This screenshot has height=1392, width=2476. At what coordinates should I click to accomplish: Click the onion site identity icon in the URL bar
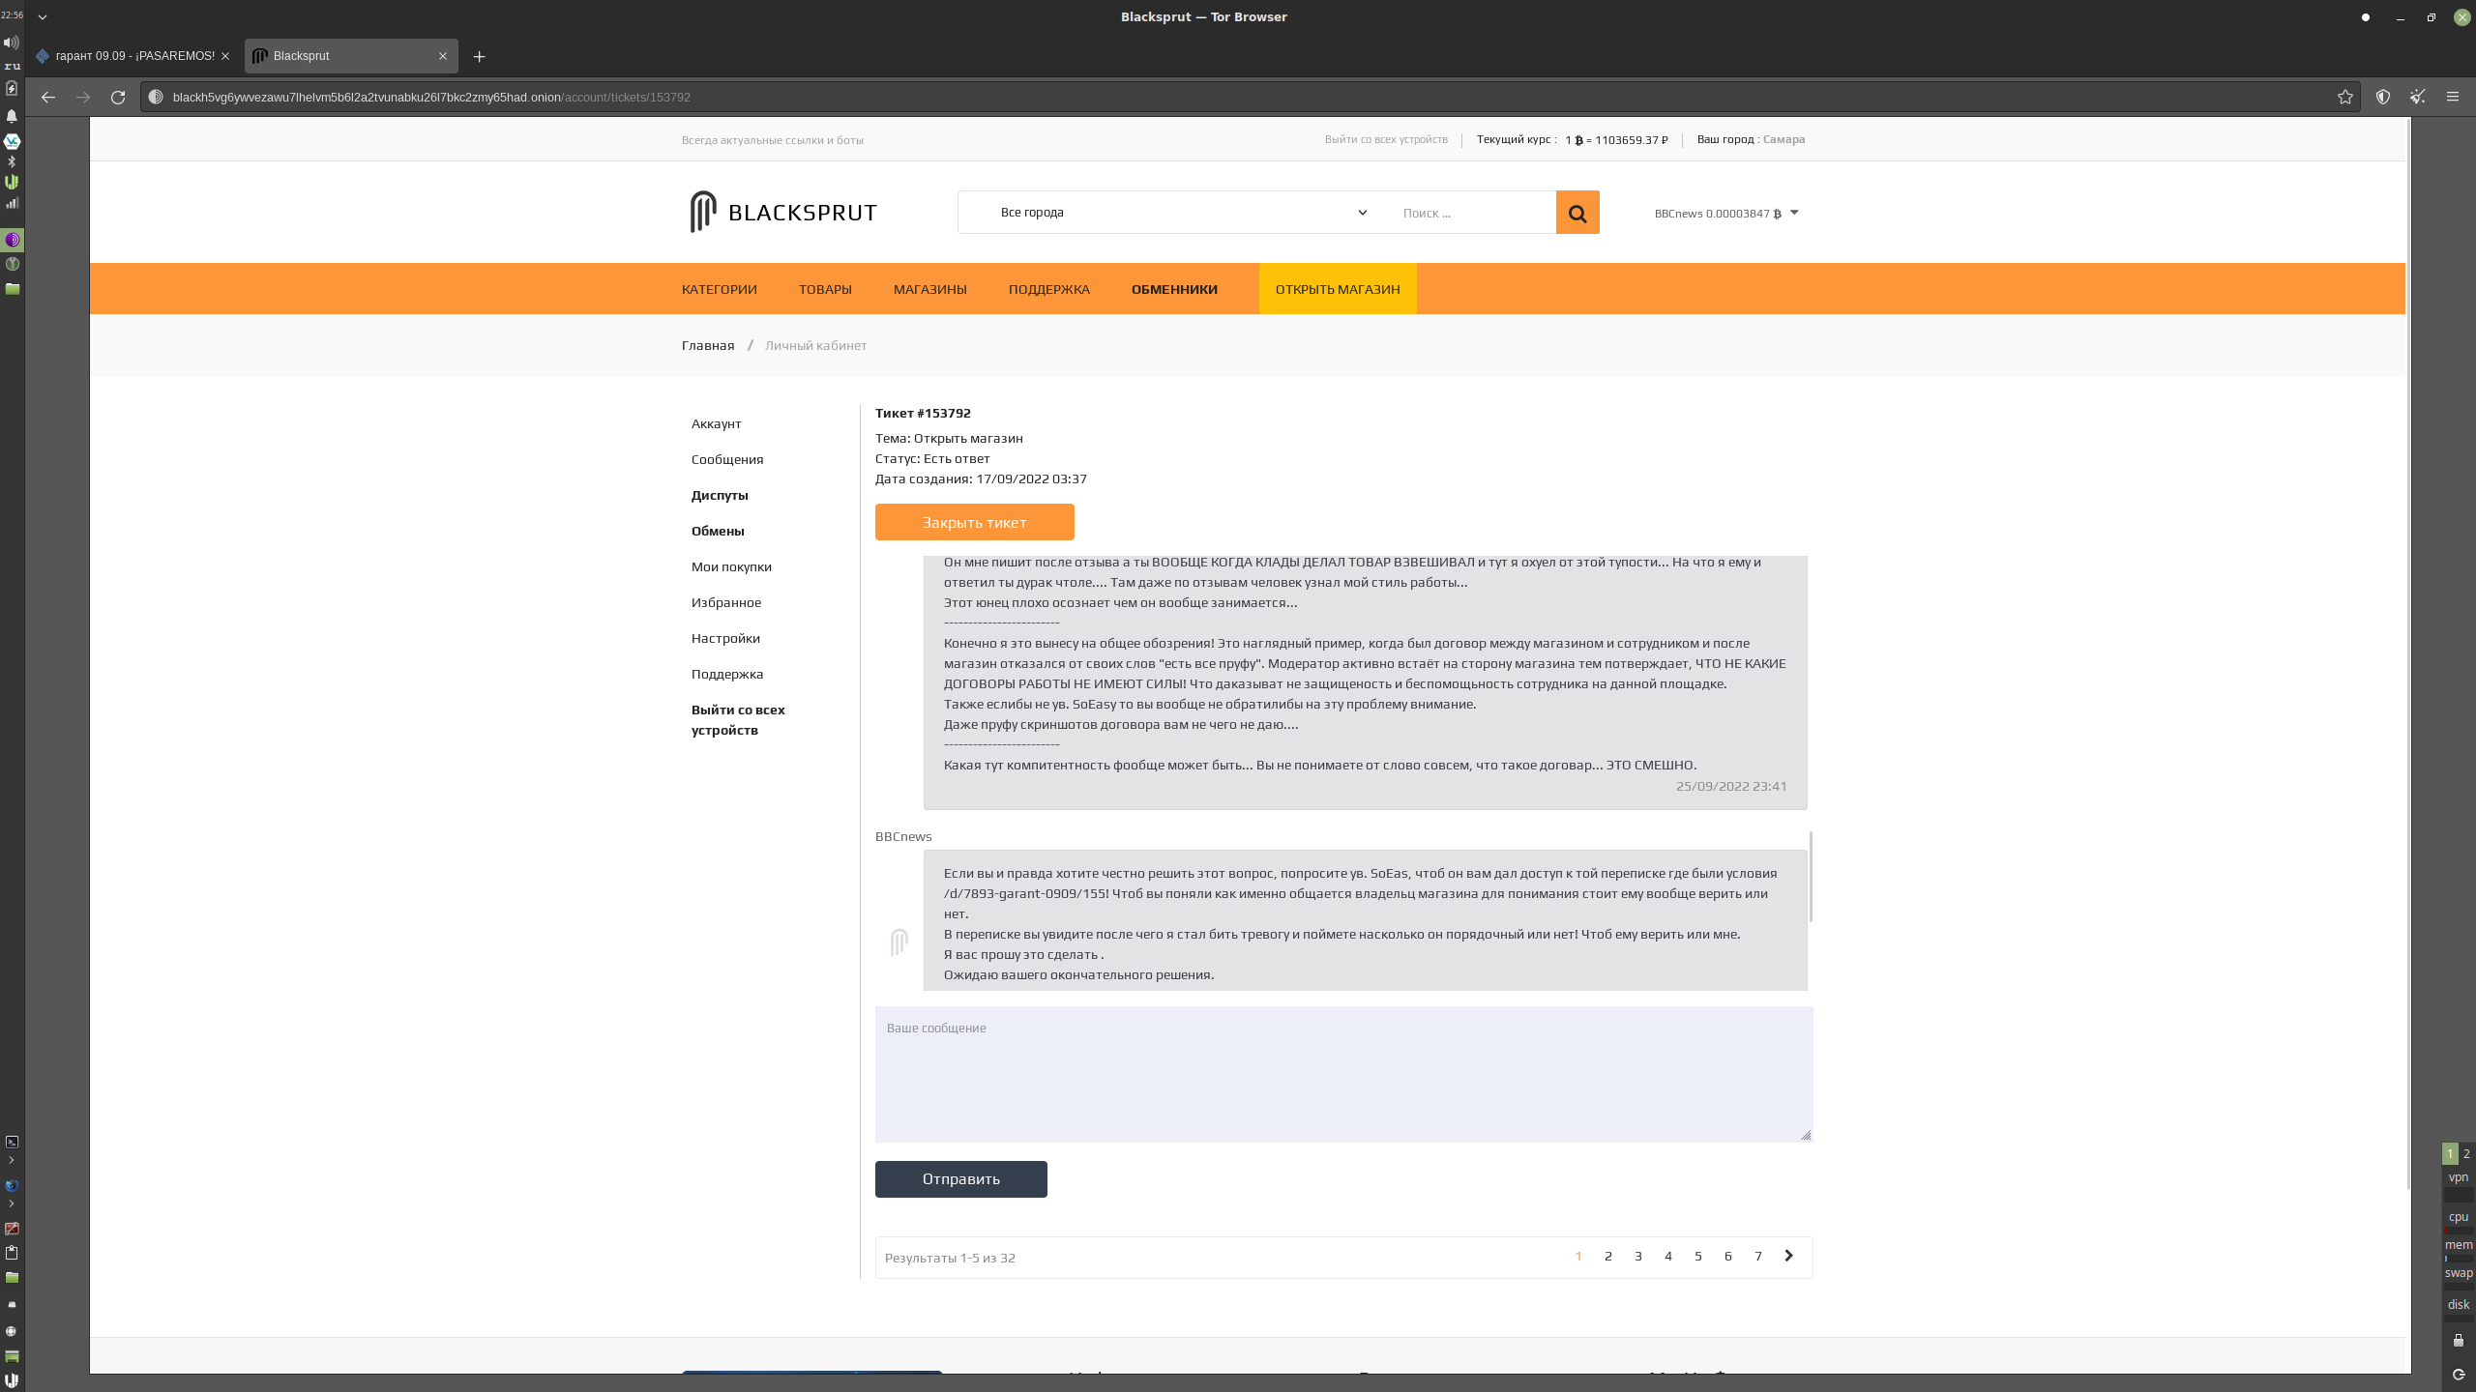(x=156, y=97)
